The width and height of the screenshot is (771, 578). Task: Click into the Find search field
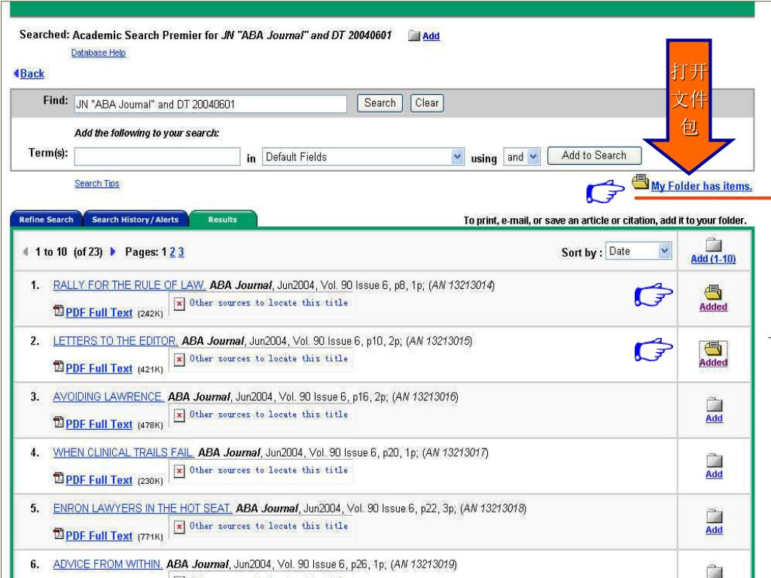pos(211,104)
